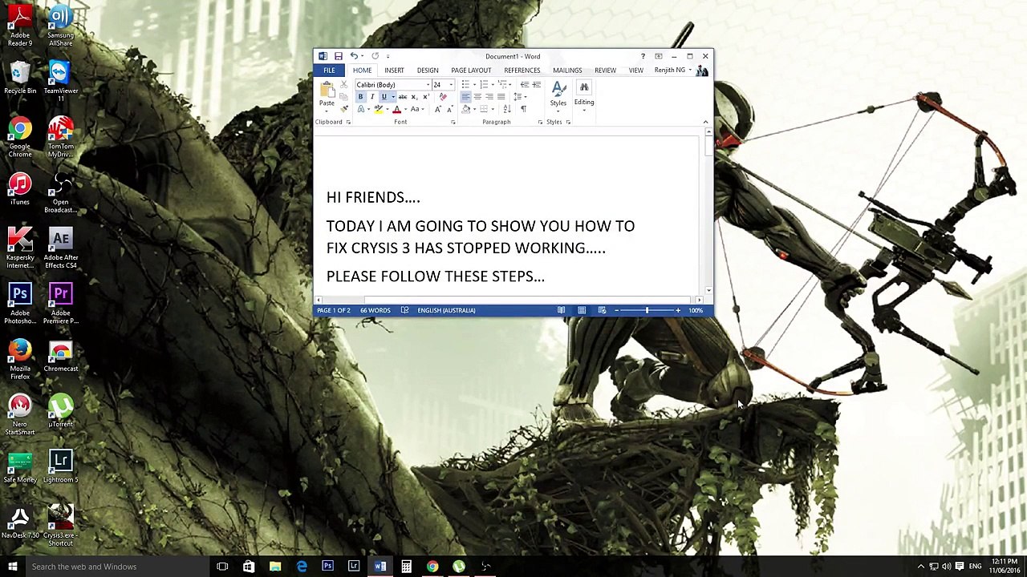The width and height of the screenshot is (1027, 577).
Task: Toggle Print Layout view in status bar
Action: 582,310
